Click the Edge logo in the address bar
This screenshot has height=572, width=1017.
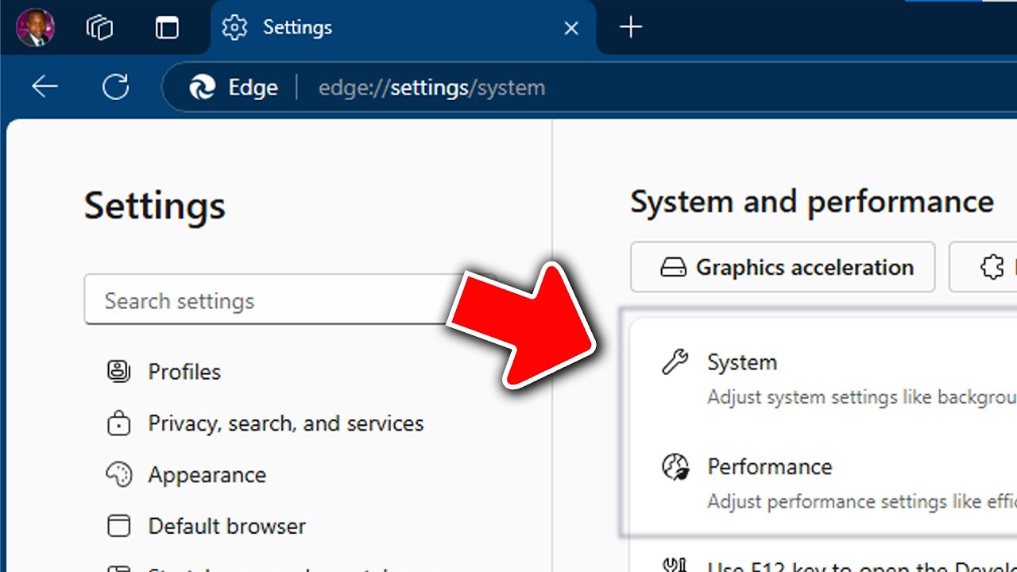[x=203, y=87]
